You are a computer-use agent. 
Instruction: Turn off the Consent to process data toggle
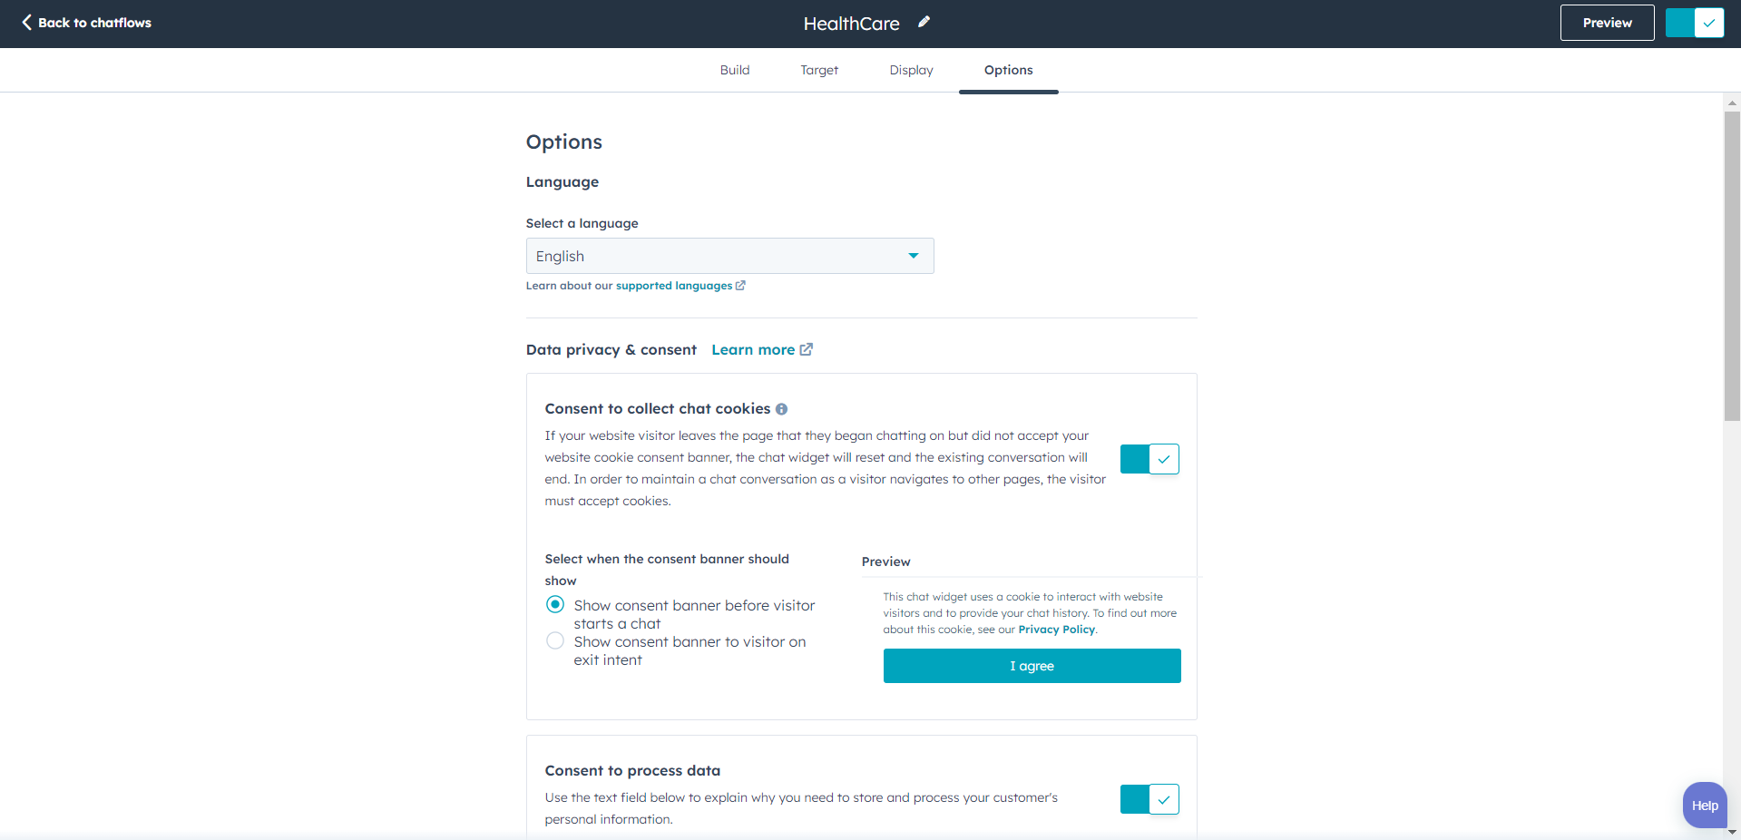pyautogui.click(x=1149, y=799)
